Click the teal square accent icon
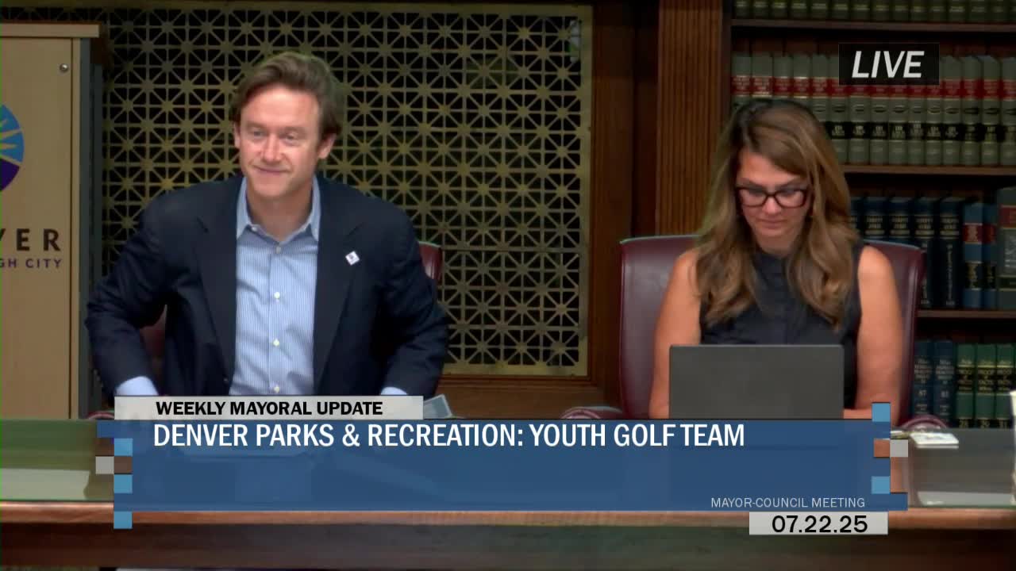 point(125,446)
